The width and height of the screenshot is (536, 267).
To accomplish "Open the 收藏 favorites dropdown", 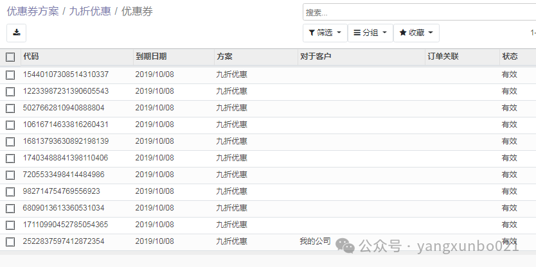I will click(416, 33).
